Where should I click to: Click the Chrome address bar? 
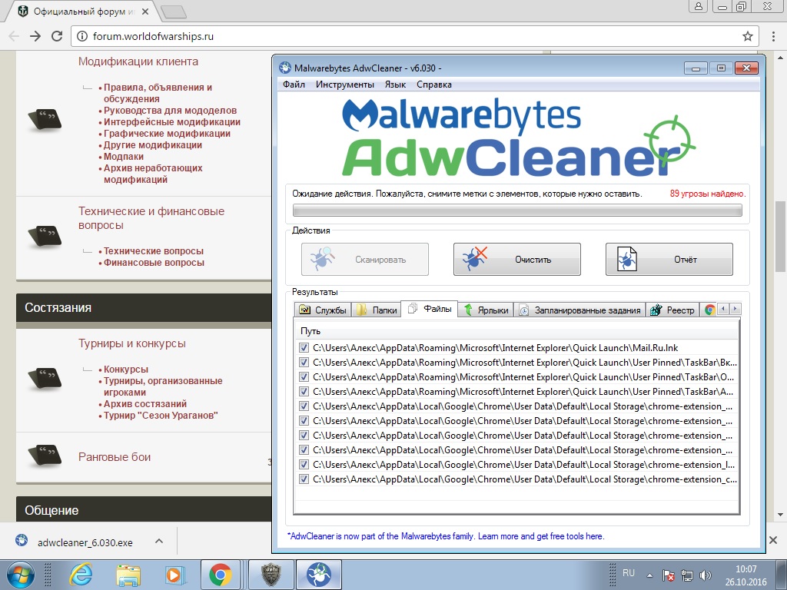(x=414, y=36)
